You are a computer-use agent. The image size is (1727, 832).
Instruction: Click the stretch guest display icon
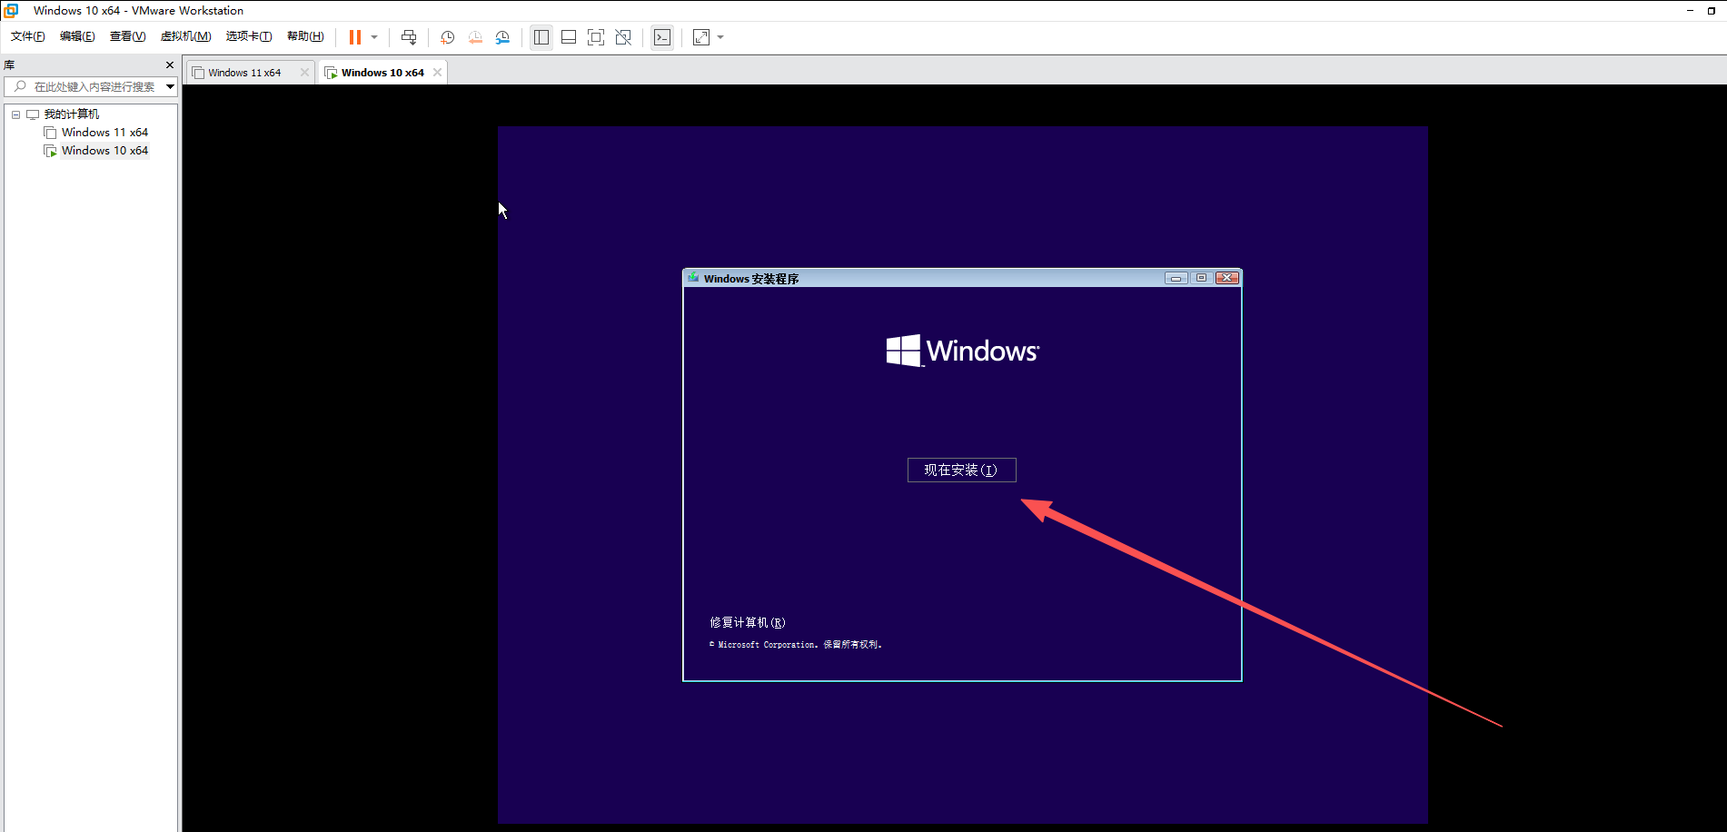coord(701,37)
